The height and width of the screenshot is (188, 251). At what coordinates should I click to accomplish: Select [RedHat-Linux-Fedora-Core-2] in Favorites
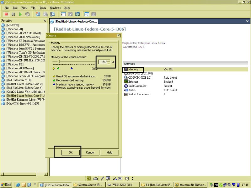(24, 84)
